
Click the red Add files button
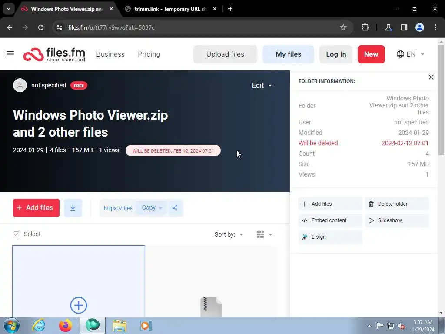[37, 208]
